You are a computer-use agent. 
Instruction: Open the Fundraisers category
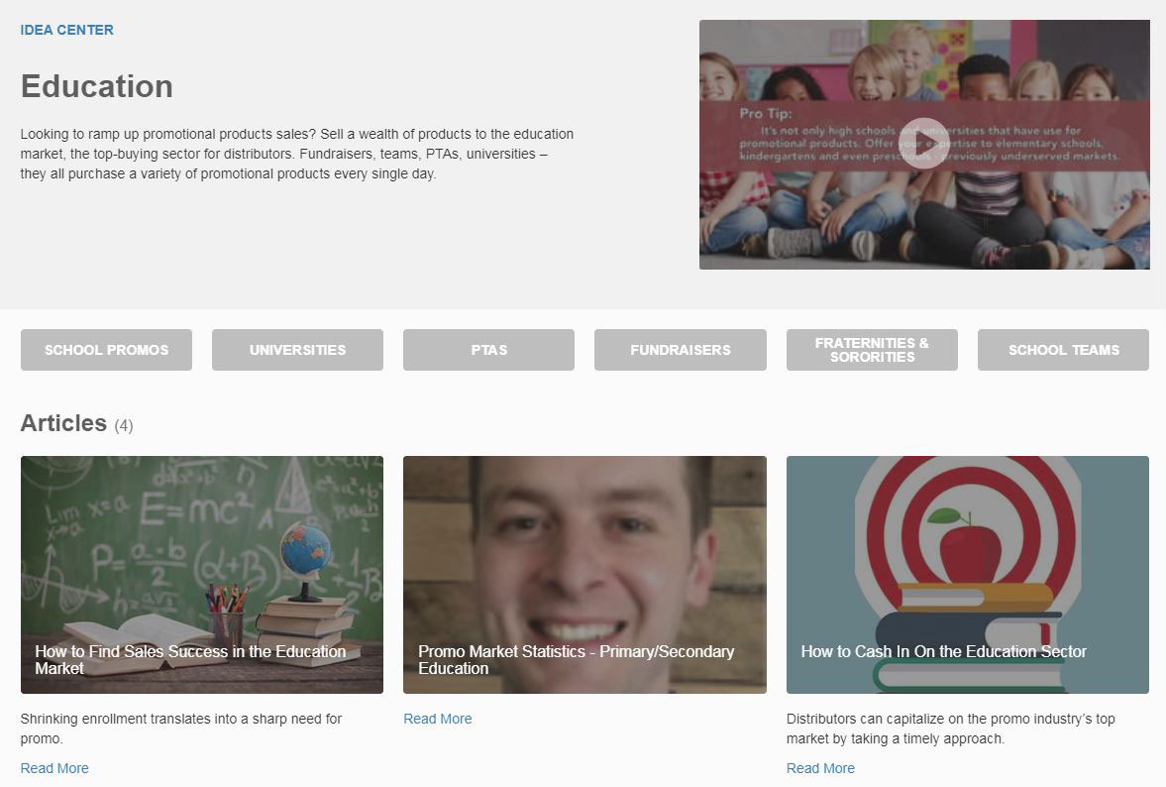[x=681, y=350]
